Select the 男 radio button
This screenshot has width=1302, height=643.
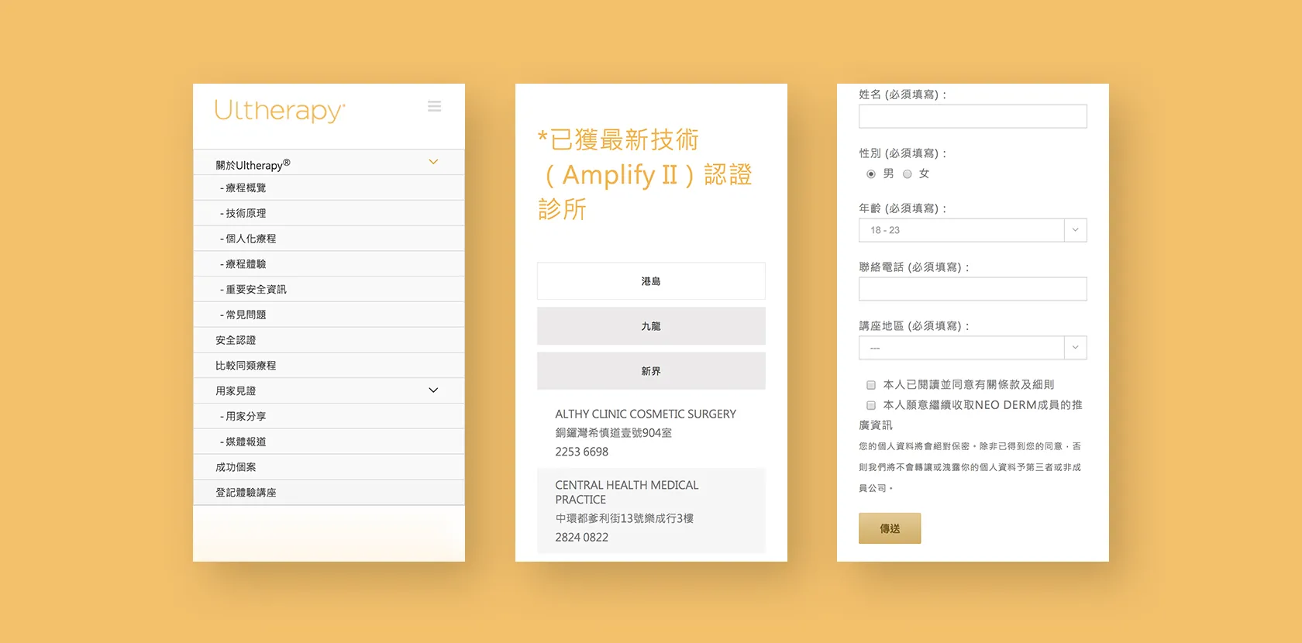[x=871, y=174]
